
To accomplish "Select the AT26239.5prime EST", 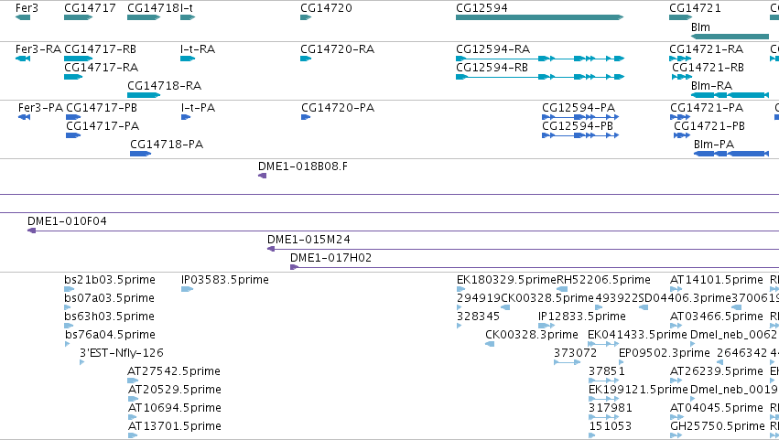I will point(676,381).
